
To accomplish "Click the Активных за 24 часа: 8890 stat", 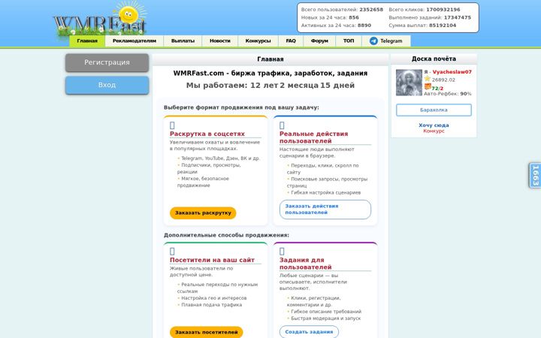I will (x=336, y=26).
